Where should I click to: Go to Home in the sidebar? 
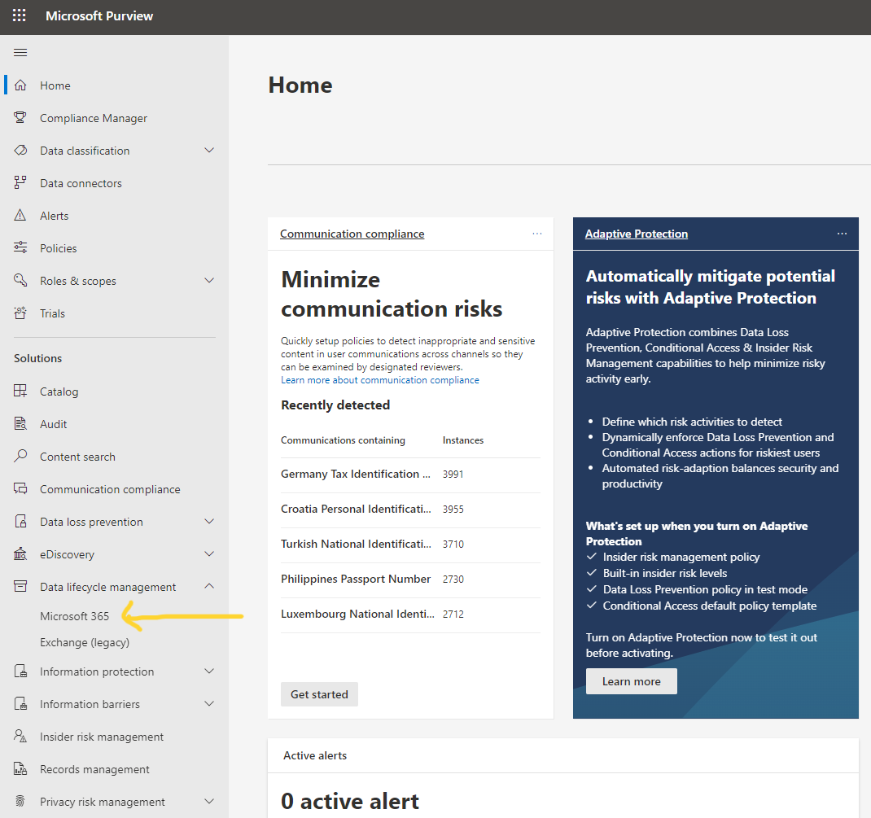(x=55, y=85)
